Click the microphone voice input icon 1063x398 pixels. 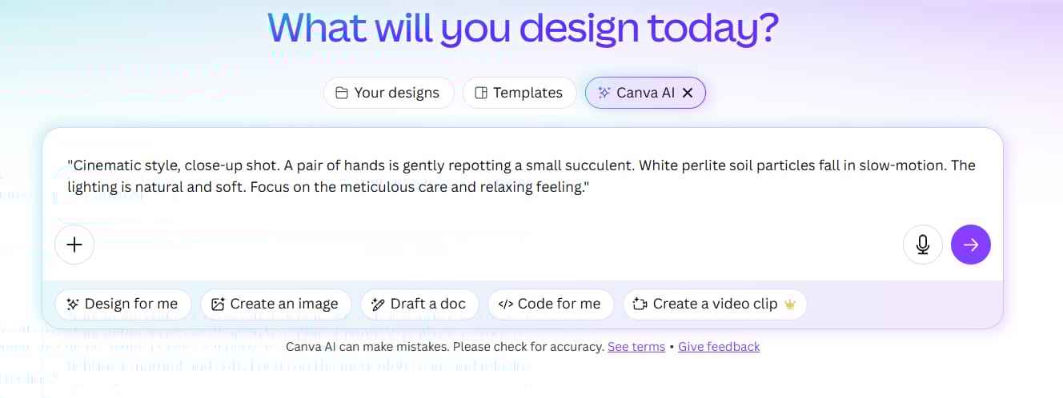(923, 245)
